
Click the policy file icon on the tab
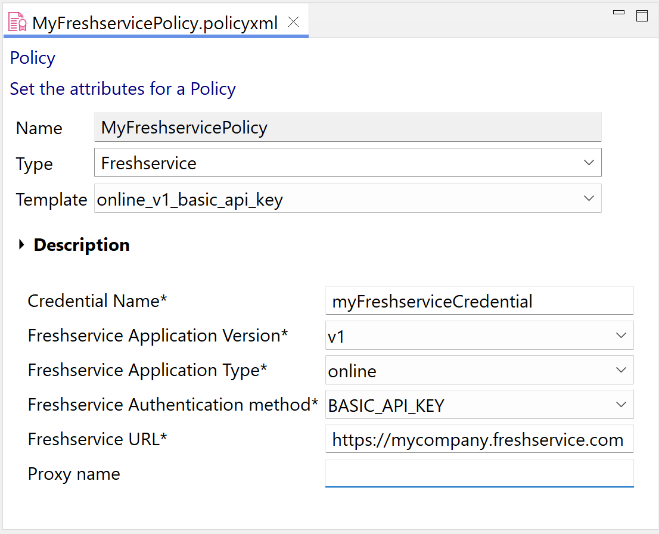click(18, 22)
